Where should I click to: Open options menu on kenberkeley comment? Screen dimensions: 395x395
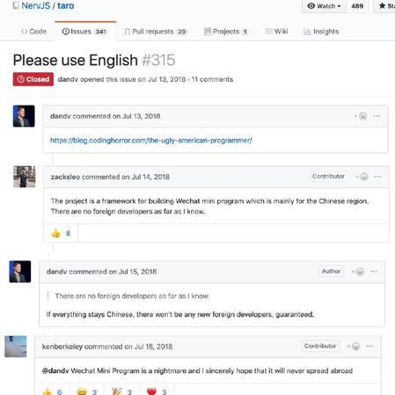(369, 347)
